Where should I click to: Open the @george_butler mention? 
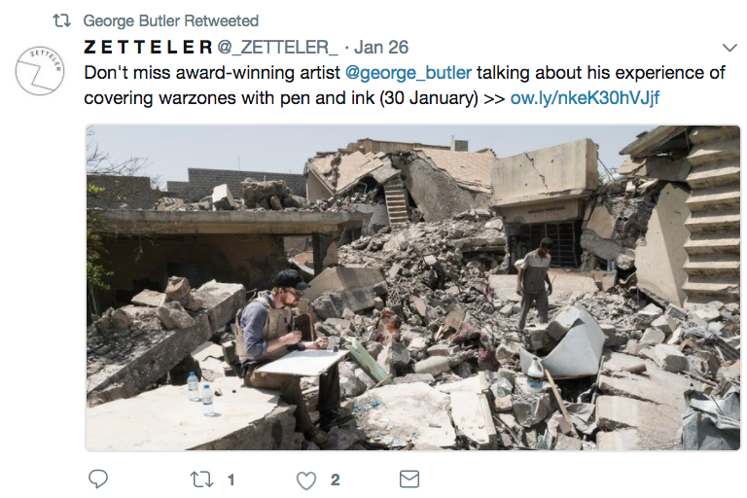tap(409, 73)
